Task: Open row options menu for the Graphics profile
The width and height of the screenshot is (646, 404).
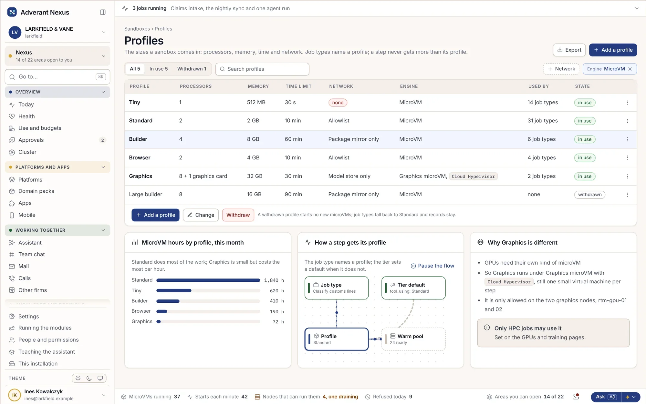Action: tap(627, 177)
